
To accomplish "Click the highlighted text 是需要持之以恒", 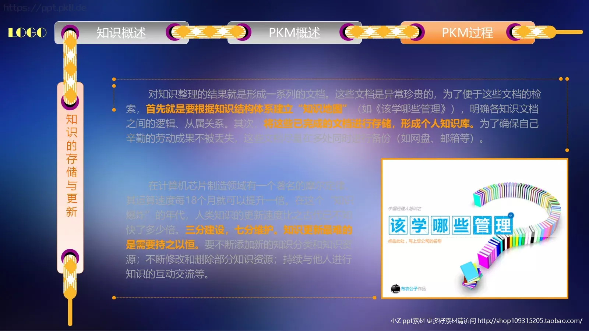I will click(x=161, y=245).
